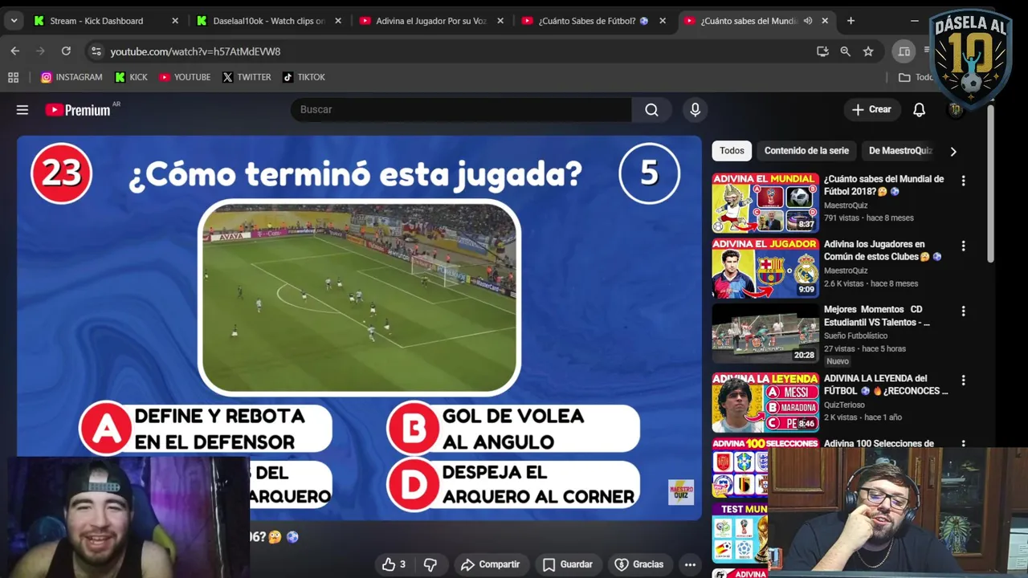Open options menu for Adivina 100 Selecciones video
Screen dimensions: 1028x578
click(x=963, y=444)
